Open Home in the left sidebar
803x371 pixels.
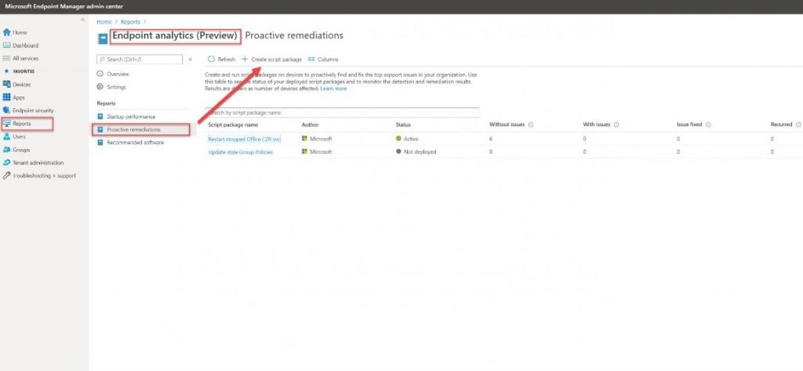16,32
